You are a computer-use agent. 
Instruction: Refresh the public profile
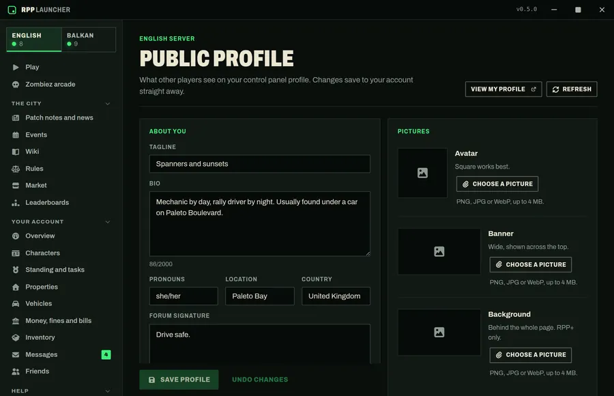[x=572, y=89]
